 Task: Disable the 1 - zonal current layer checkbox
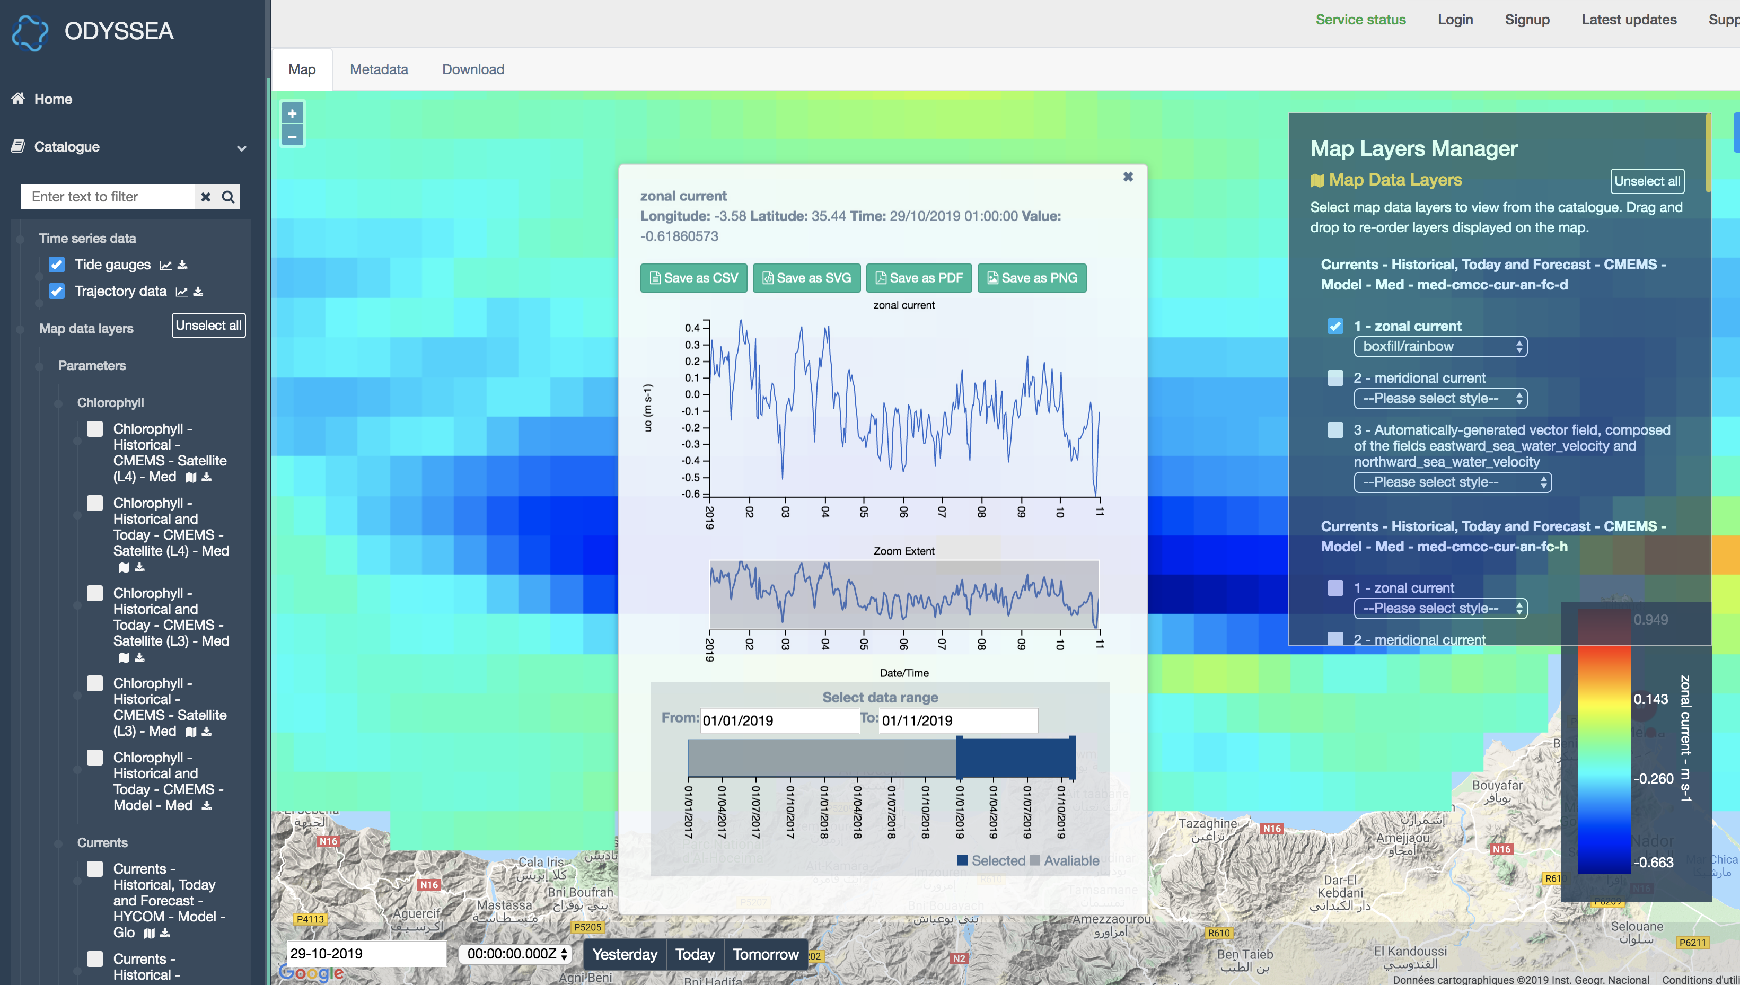(1335, 326)
